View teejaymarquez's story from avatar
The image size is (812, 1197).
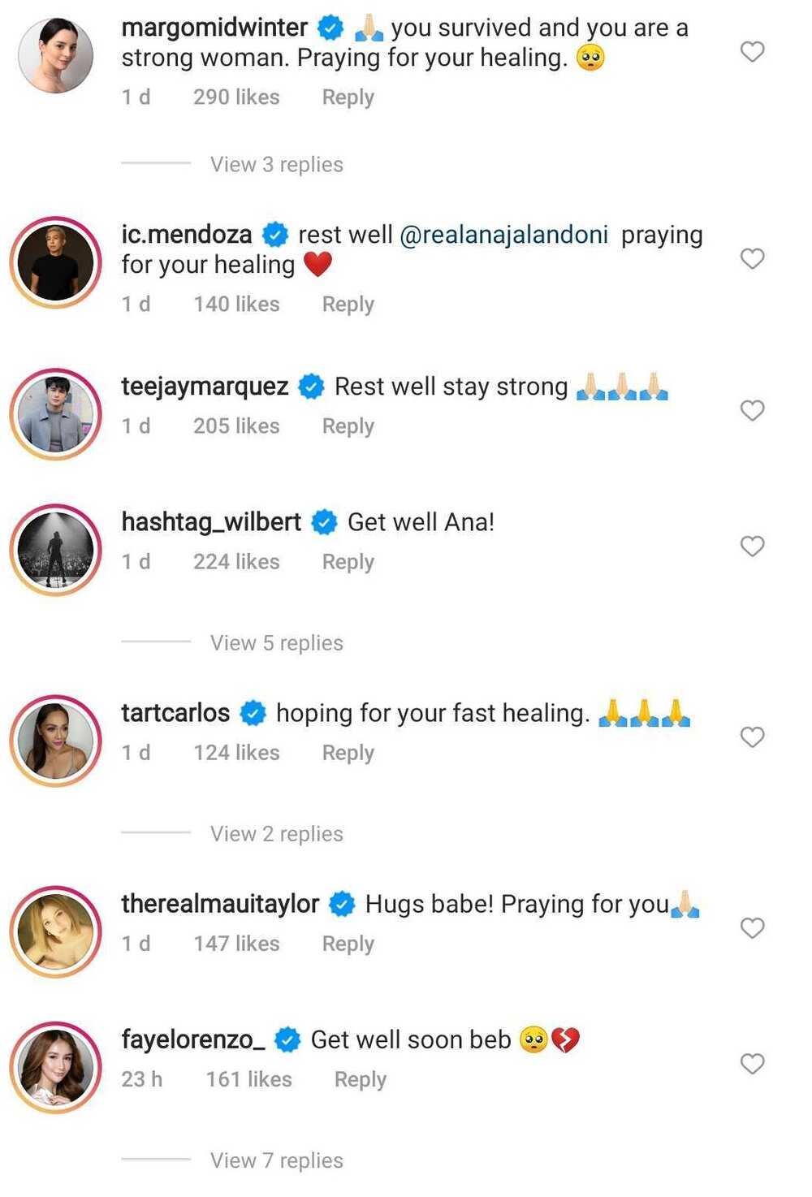point(55,414)
